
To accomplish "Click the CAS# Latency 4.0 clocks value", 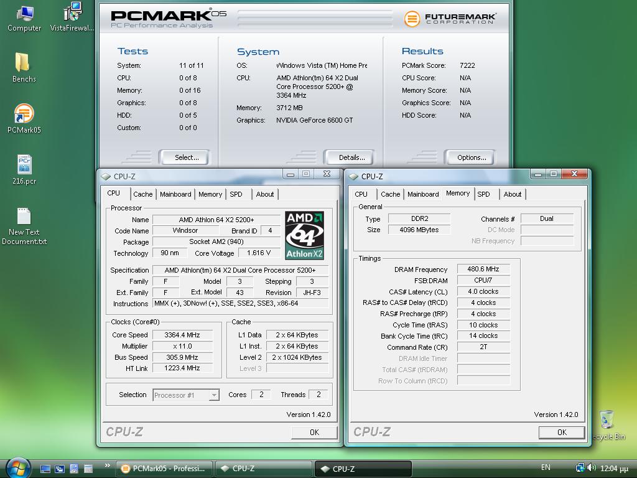I will (x=483, y=291).
